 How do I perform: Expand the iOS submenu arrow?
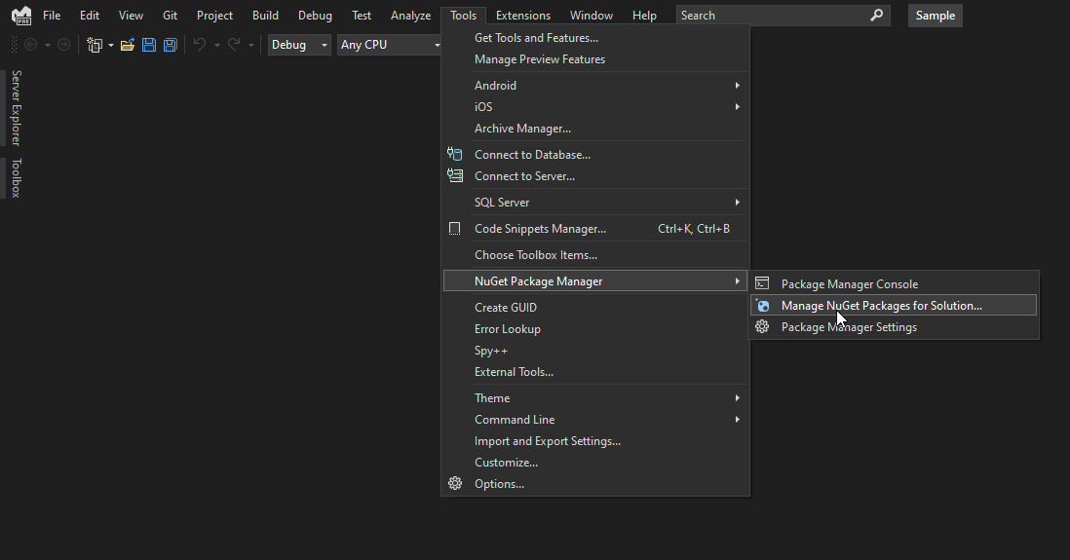click(x=737, y=106)
